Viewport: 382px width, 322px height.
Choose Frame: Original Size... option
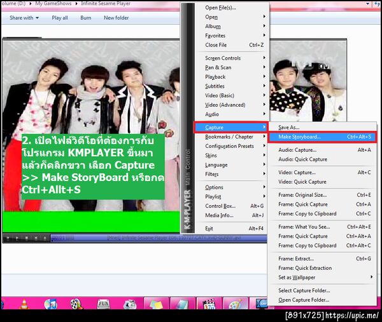point(322,195)
